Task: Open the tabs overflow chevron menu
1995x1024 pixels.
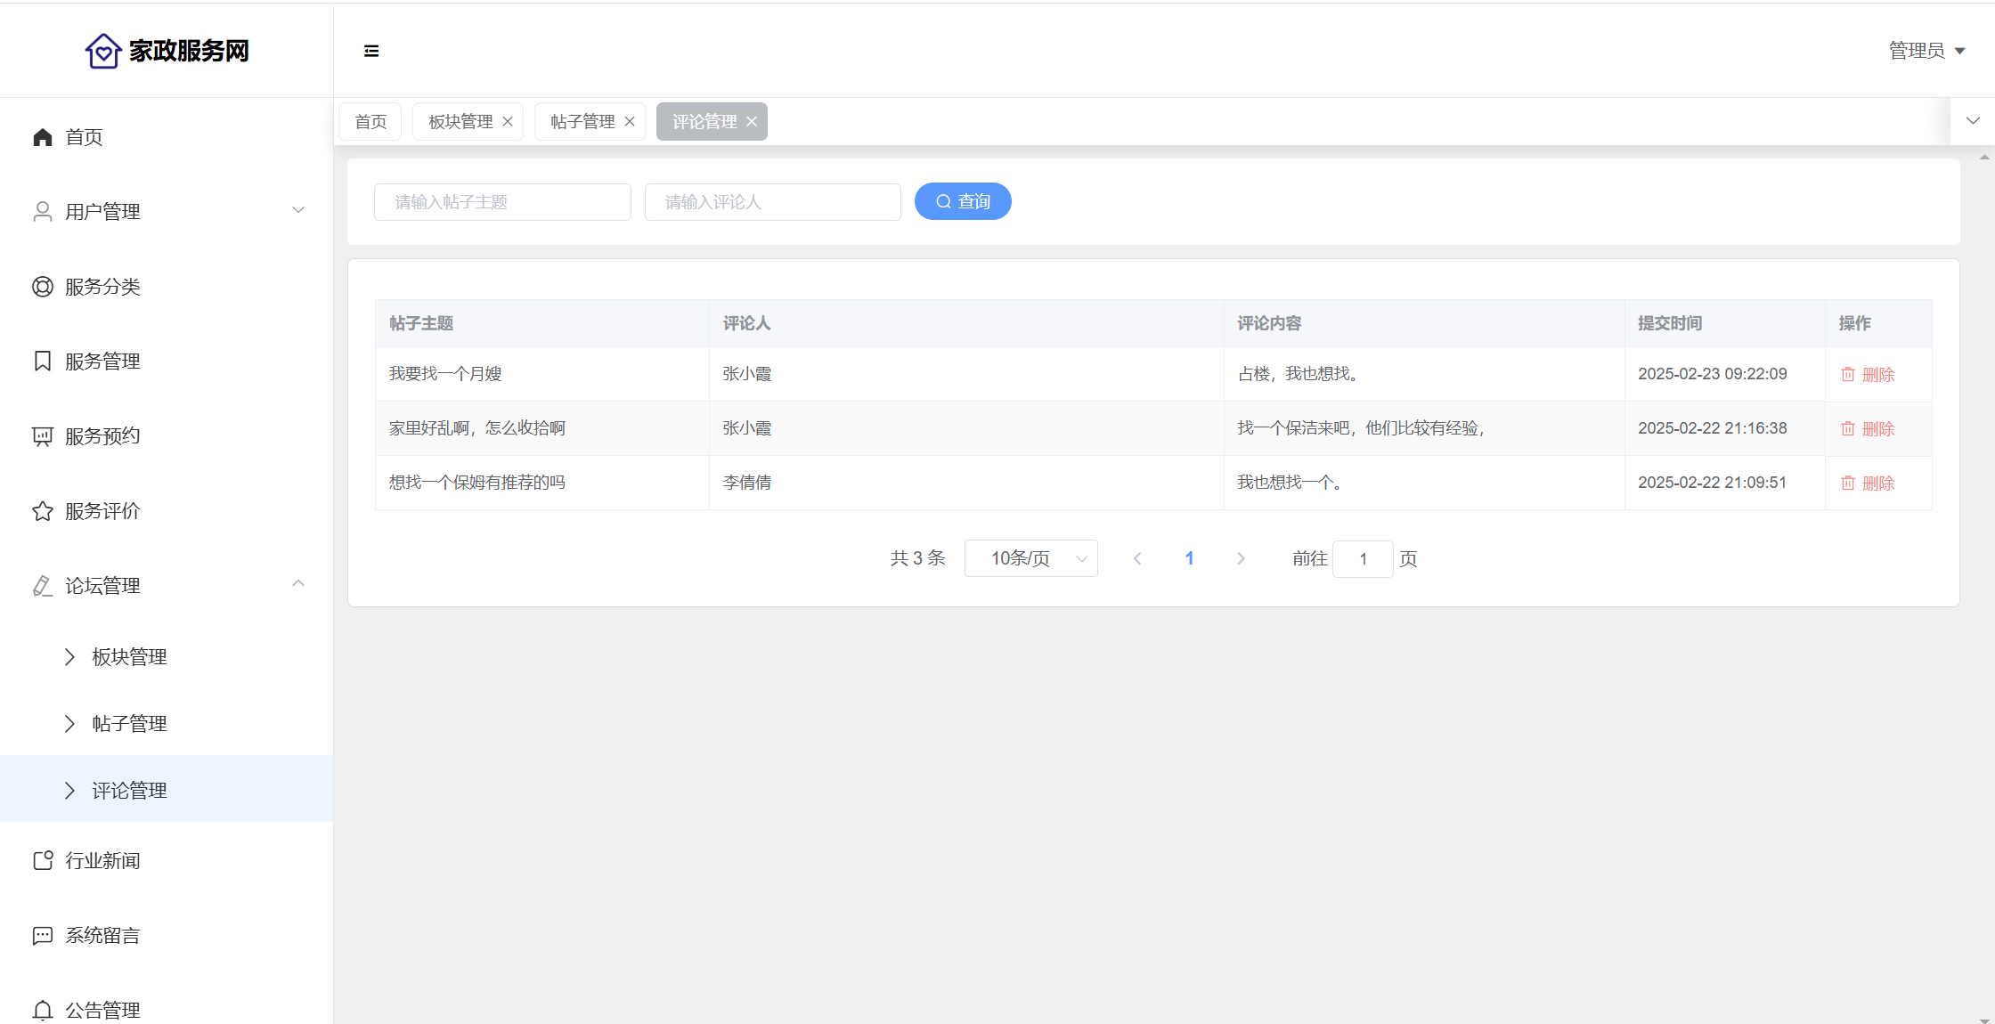Action: click(x=1973, y=121)
